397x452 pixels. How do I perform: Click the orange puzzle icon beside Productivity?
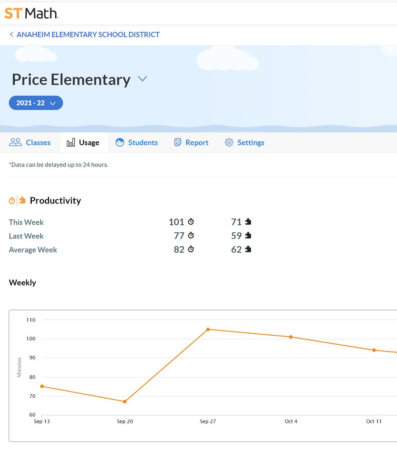22,200
